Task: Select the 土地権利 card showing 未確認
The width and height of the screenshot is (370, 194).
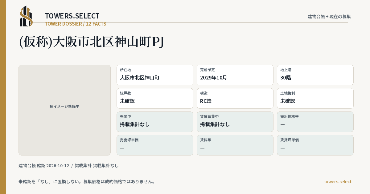Action: pyautogui.click(x=315, y=98)
